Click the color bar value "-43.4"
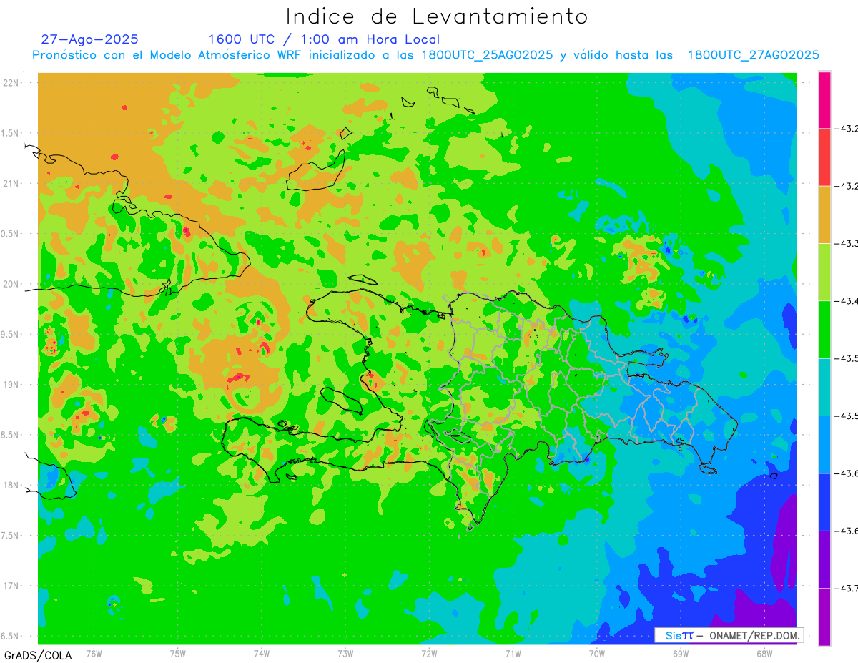 (847, 300)
